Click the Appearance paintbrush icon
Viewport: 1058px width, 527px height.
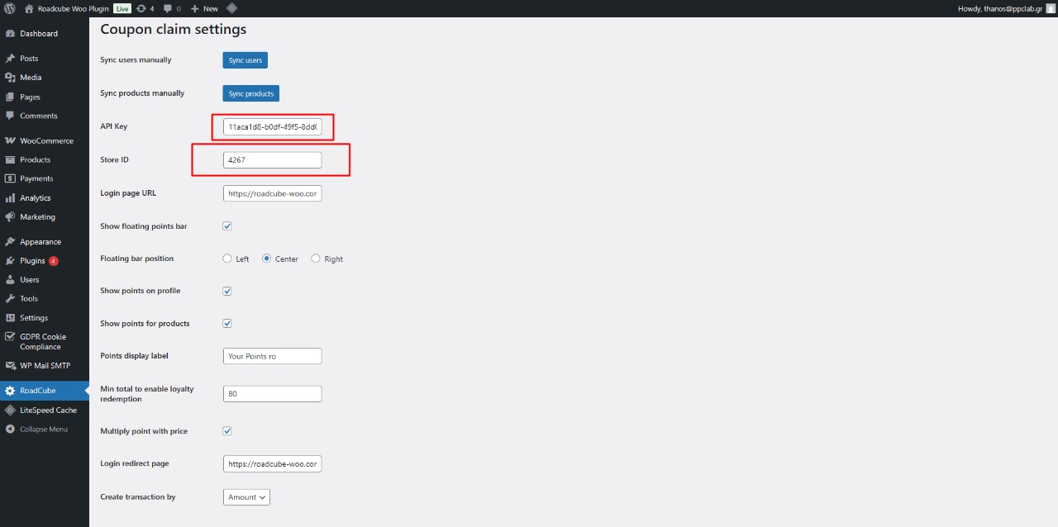pyautogui.click(x=10, y=242)
